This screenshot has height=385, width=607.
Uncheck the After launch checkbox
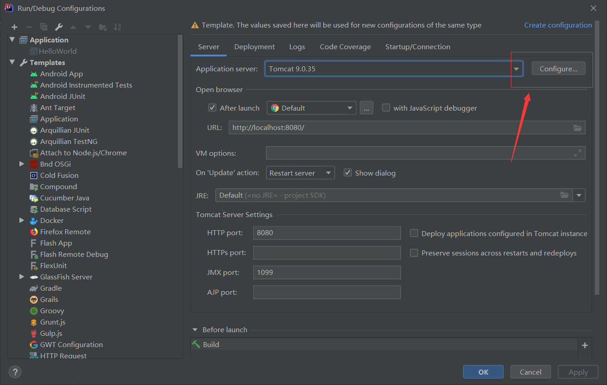point(212,108)
